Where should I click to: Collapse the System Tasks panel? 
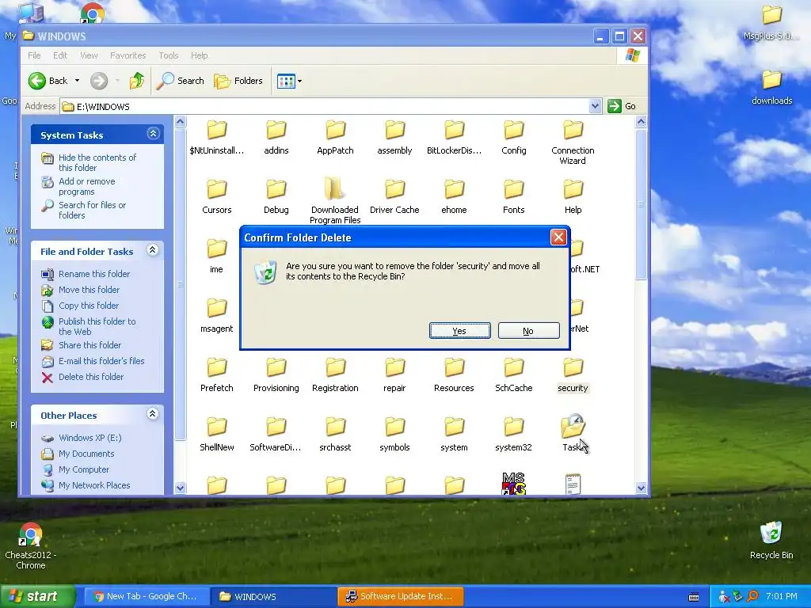point(153,134)
